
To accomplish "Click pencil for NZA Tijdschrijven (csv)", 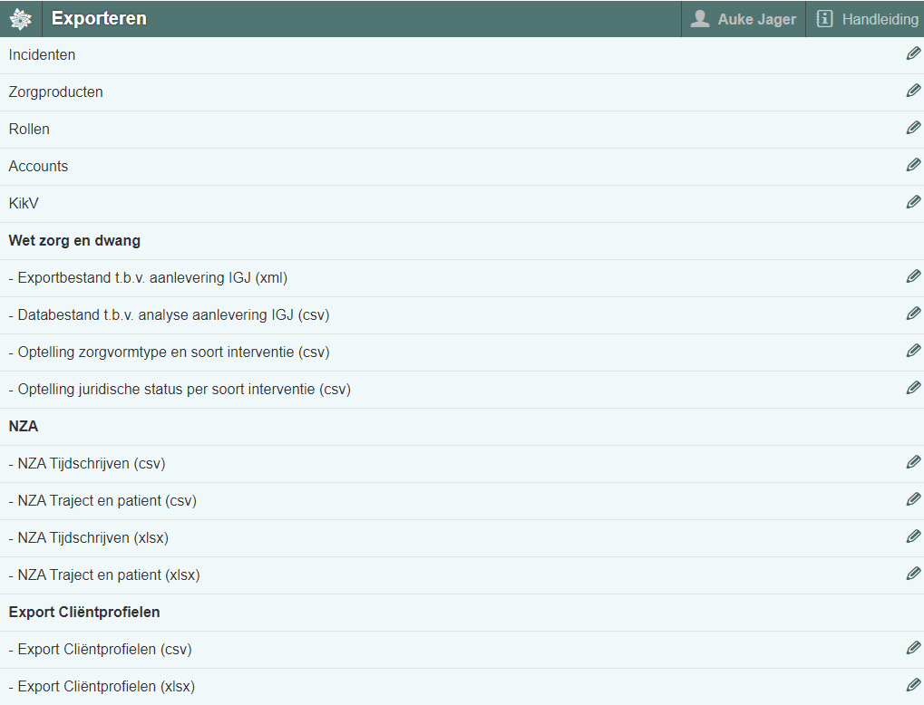I will click(913, 463).
